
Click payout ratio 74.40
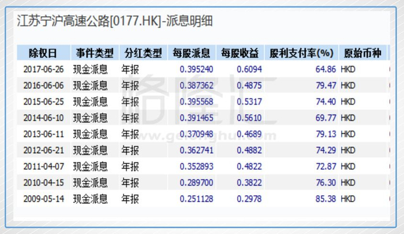pos(326,102)
